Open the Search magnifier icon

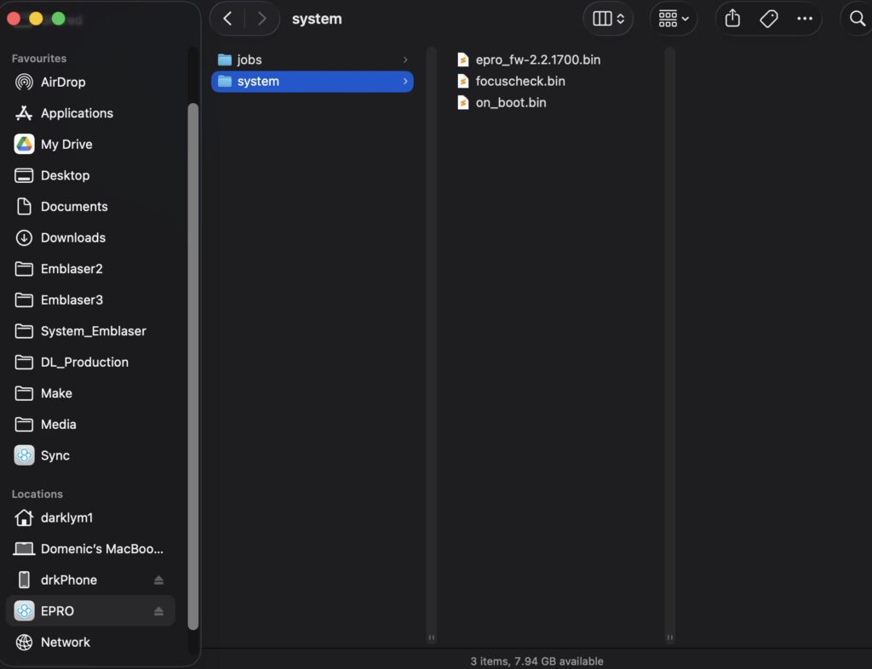tap(857, 19)
